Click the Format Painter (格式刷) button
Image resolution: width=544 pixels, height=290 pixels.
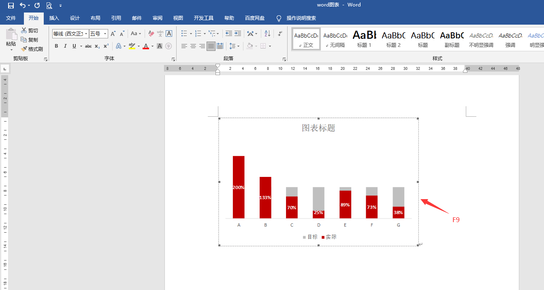tap(32, 49)
